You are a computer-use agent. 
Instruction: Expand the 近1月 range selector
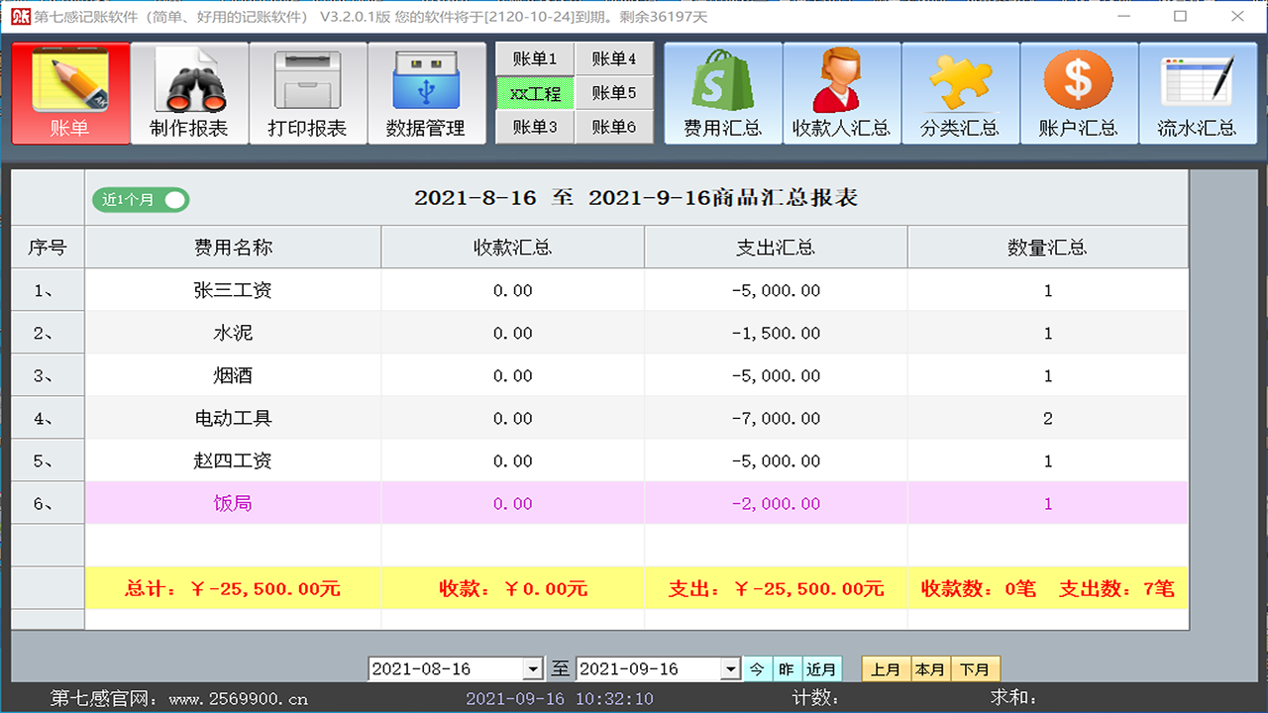click(x=820, y=668)
